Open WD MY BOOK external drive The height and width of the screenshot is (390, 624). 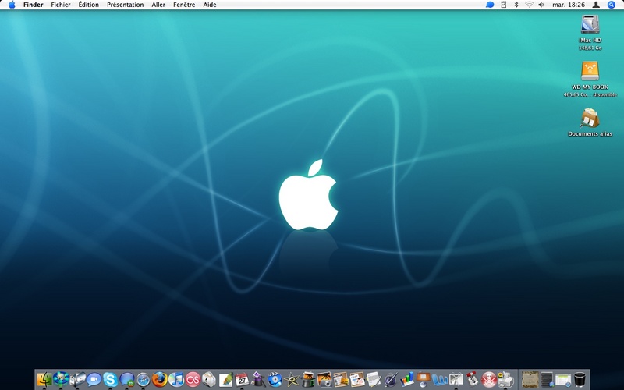point(590,71)
